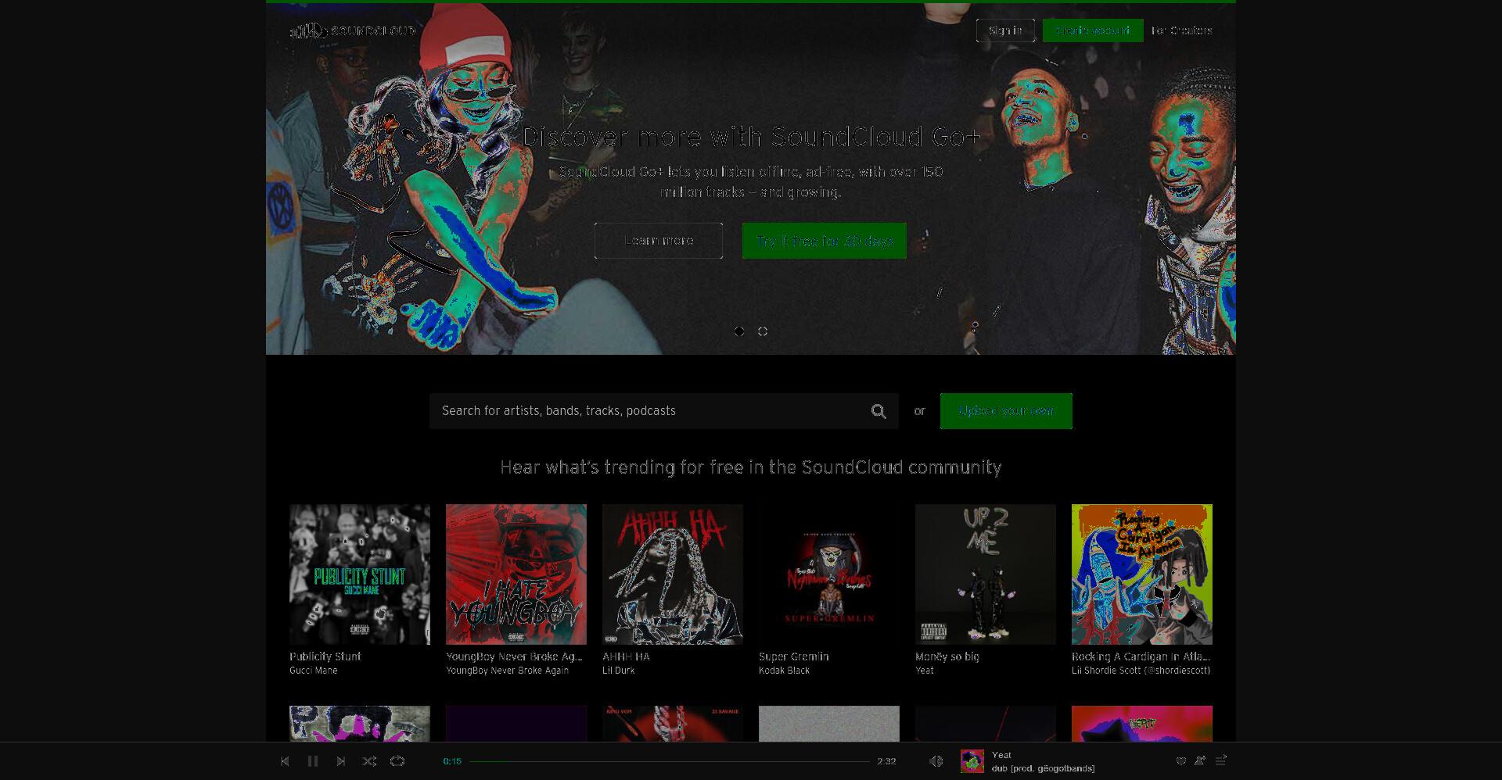Click the Publicity Stunt track title
1502x780 pixels.
click(x=325, y=657)
